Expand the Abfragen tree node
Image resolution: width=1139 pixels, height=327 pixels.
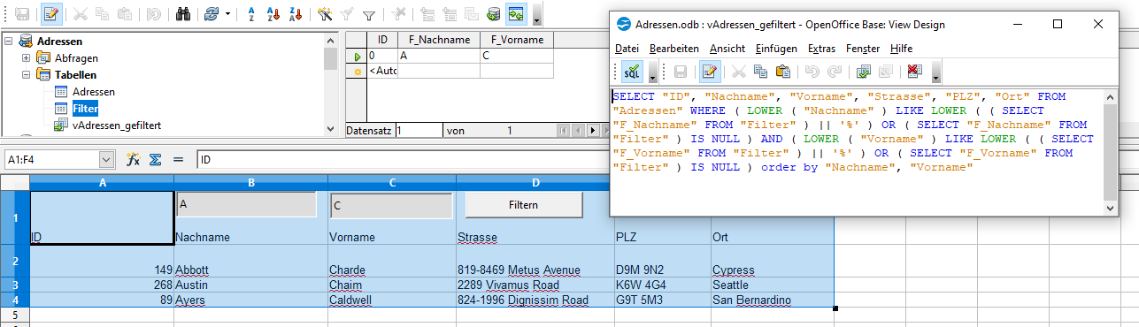pyautogui.click(x=26, y=58)
